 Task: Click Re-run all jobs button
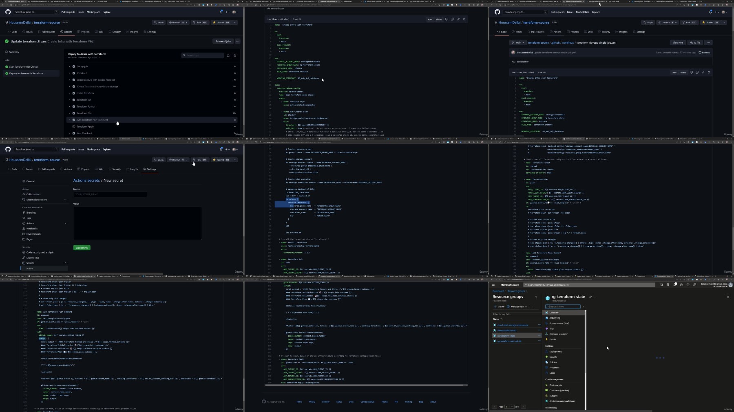(223, 41)
